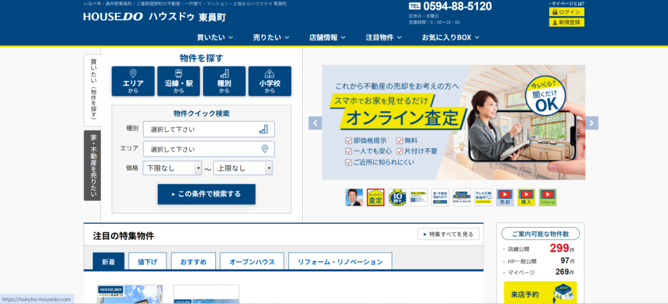Click the 物件クイック検索 heading

click(x=202, y=113)
